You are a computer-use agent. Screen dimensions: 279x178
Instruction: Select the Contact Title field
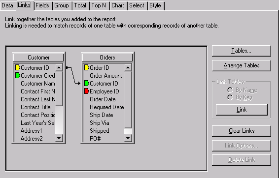[35, 107]
